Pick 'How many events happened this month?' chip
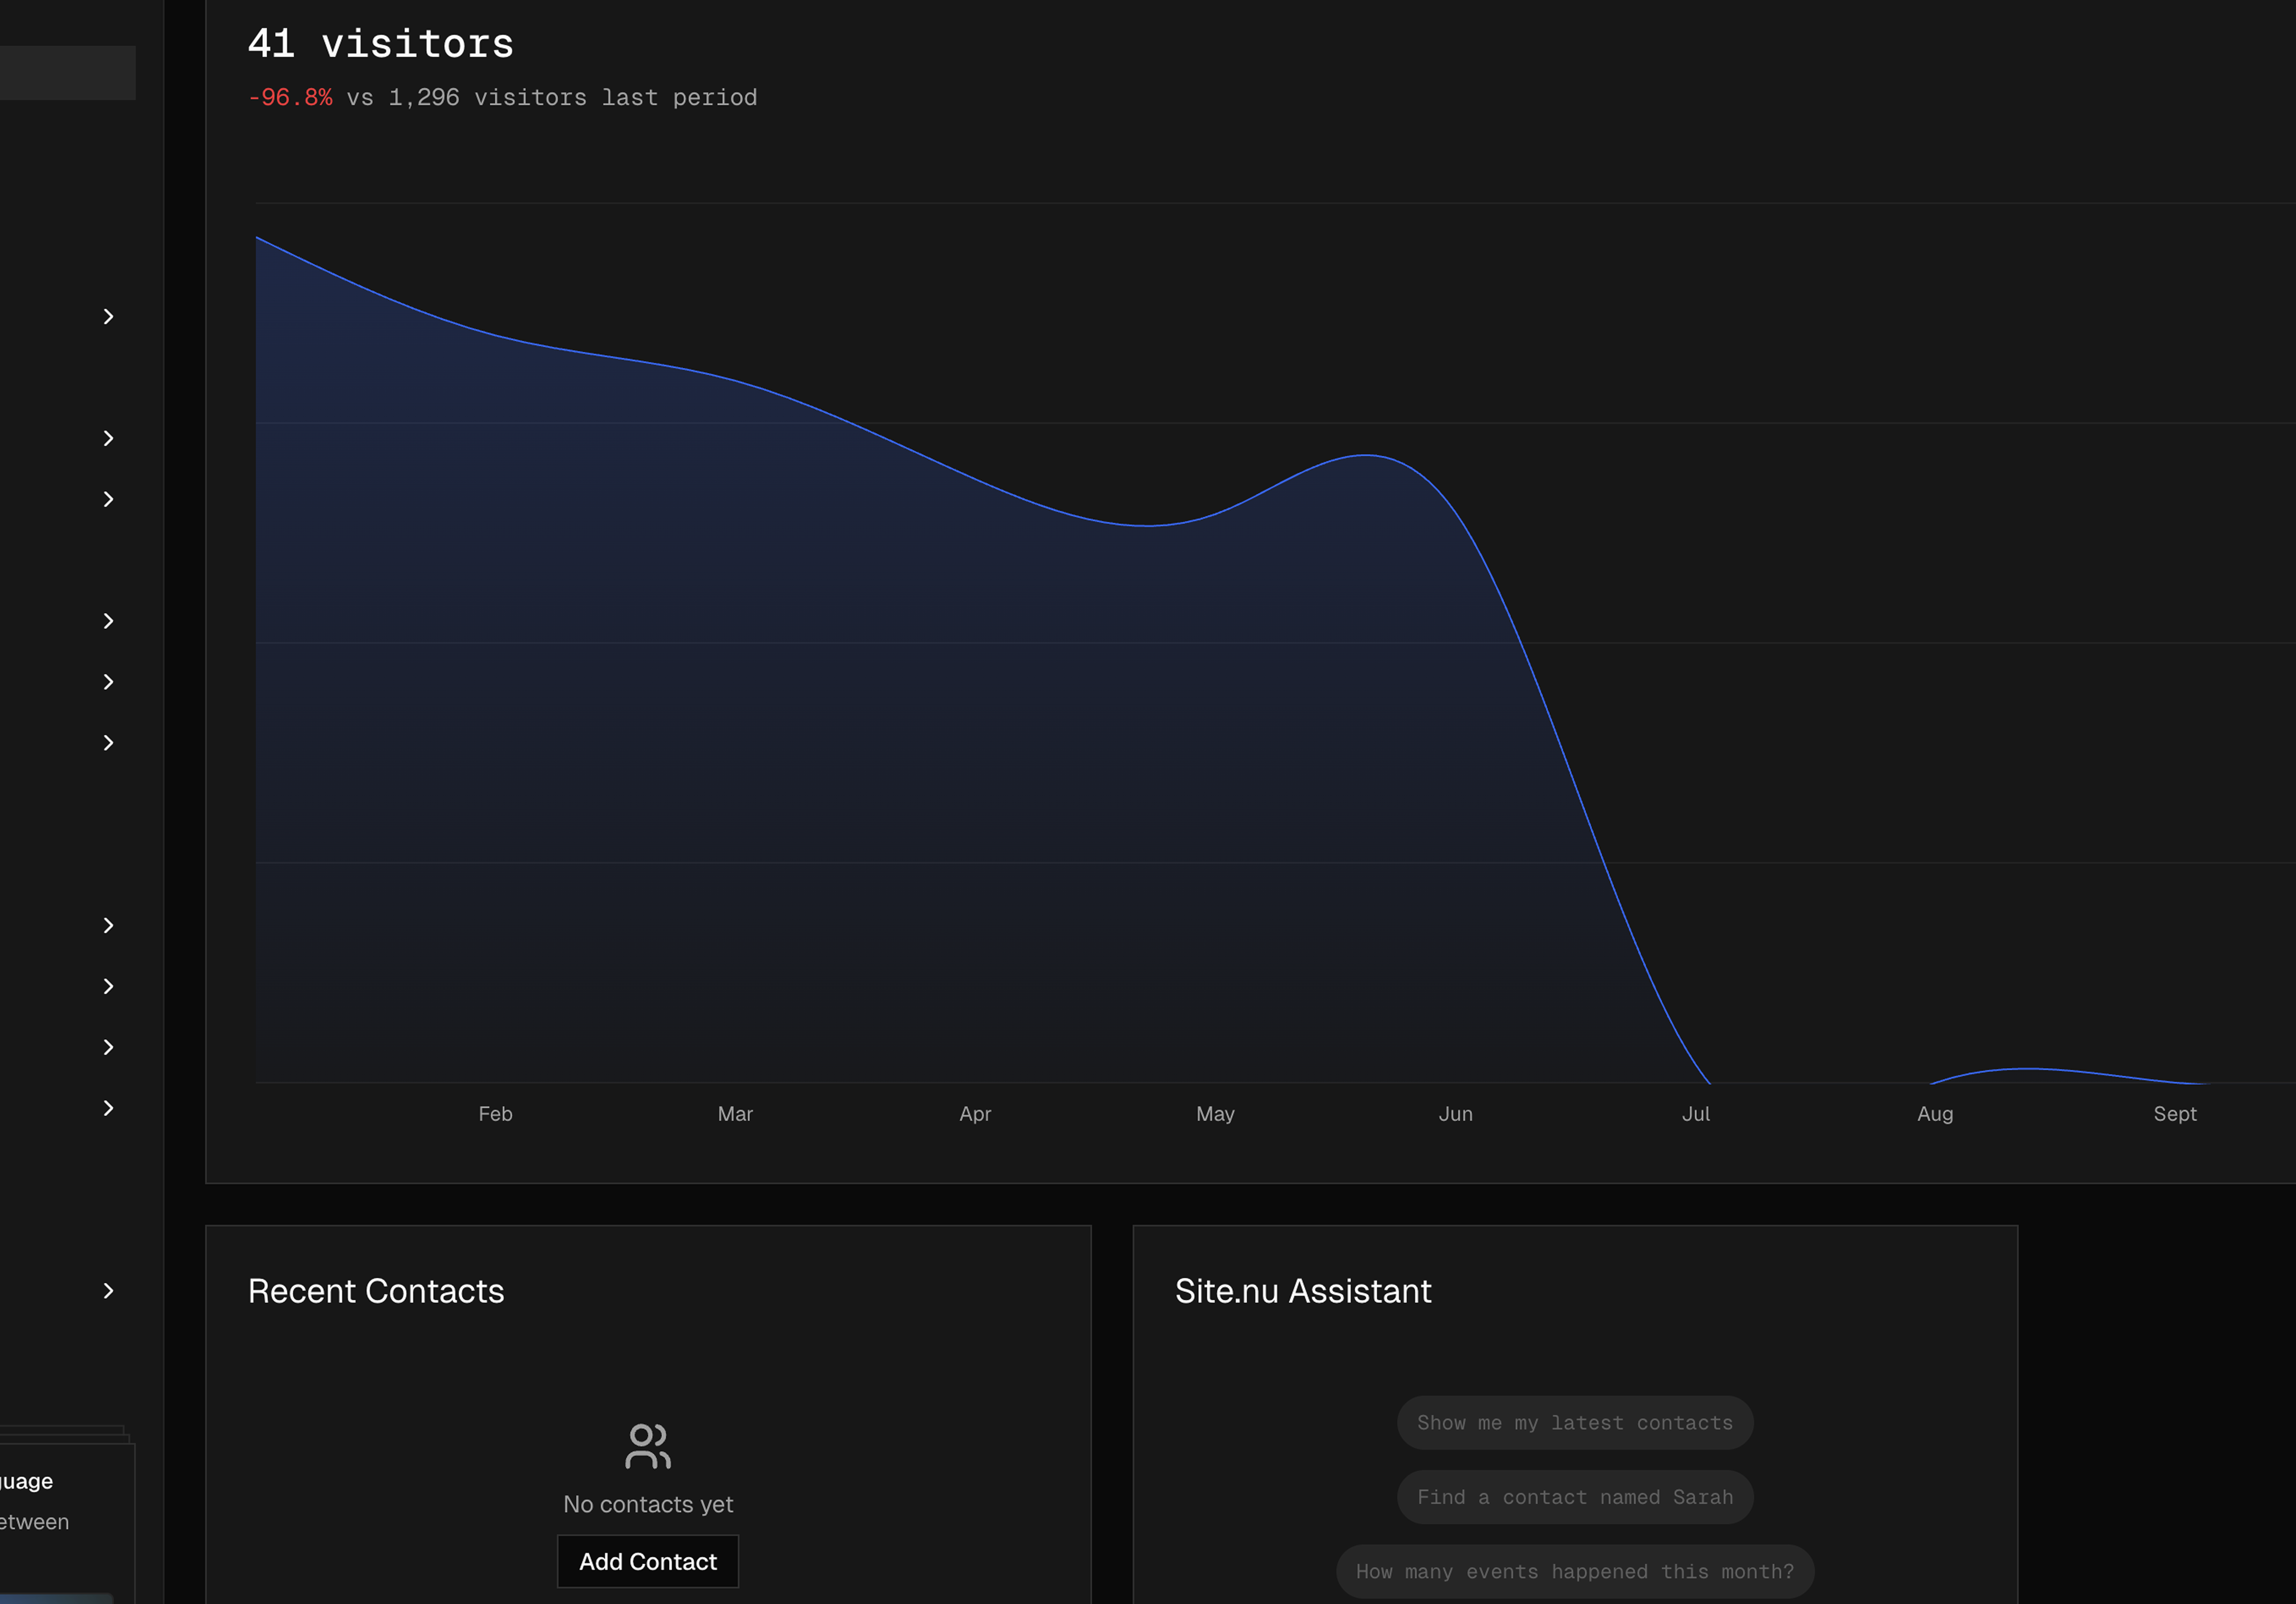Viewport: 2296px width, 1604px height. click(x=1574, y=1571)
